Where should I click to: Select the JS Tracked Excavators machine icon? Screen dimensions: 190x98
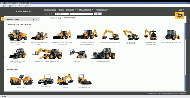(110, 35)
